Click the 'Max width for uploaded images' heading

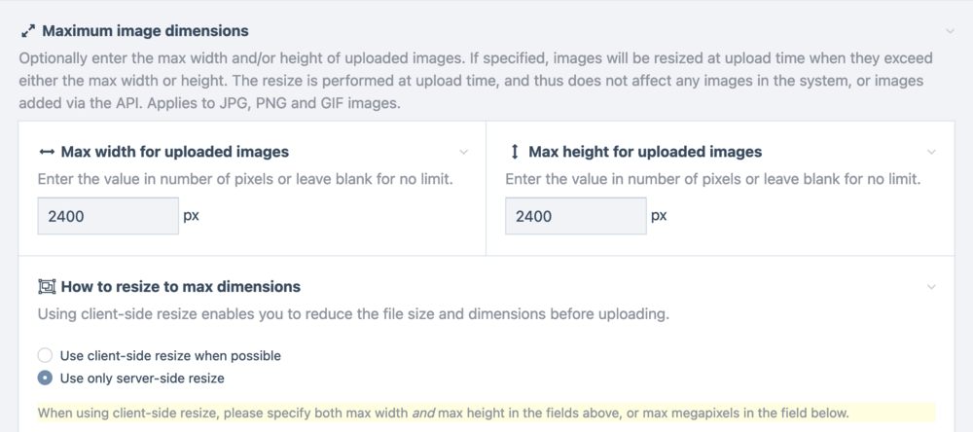[x=174, y=153]
